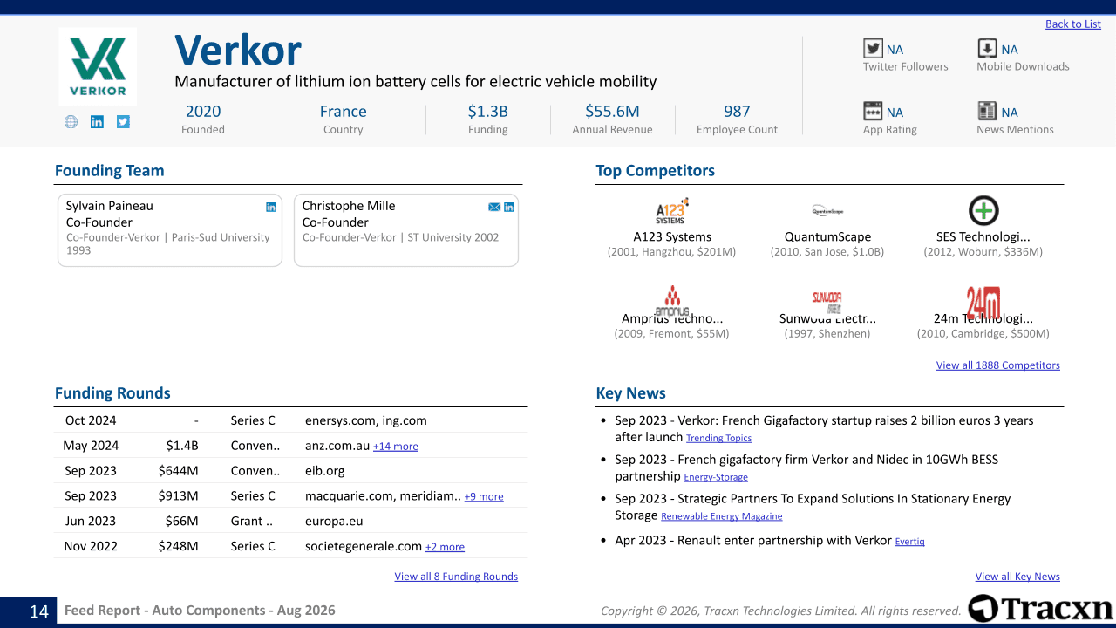Click the Christophe Mille founder name
Viewport: 1116px width, 628px height.
[349, 206]
